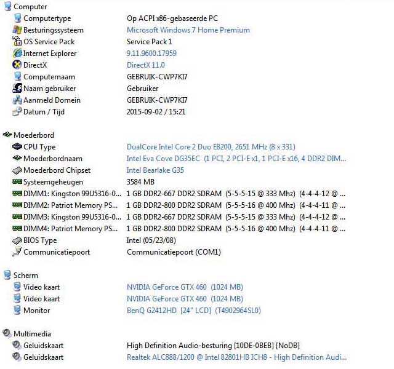394x369 pixels.
Task: Select the Besturingssysteem label
Action: click(54, 30)
